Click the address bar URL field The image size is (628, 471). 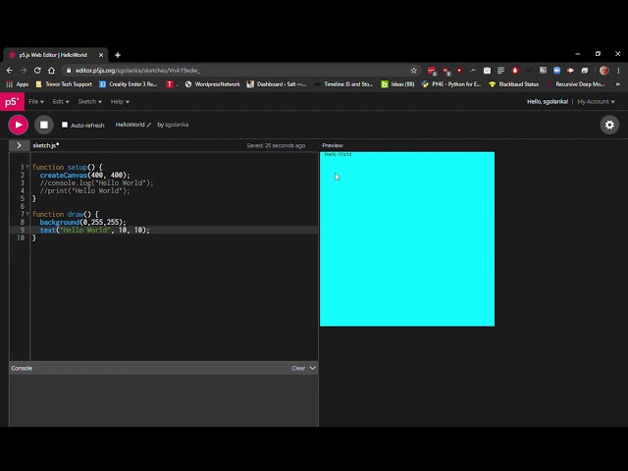click(240, 71)
